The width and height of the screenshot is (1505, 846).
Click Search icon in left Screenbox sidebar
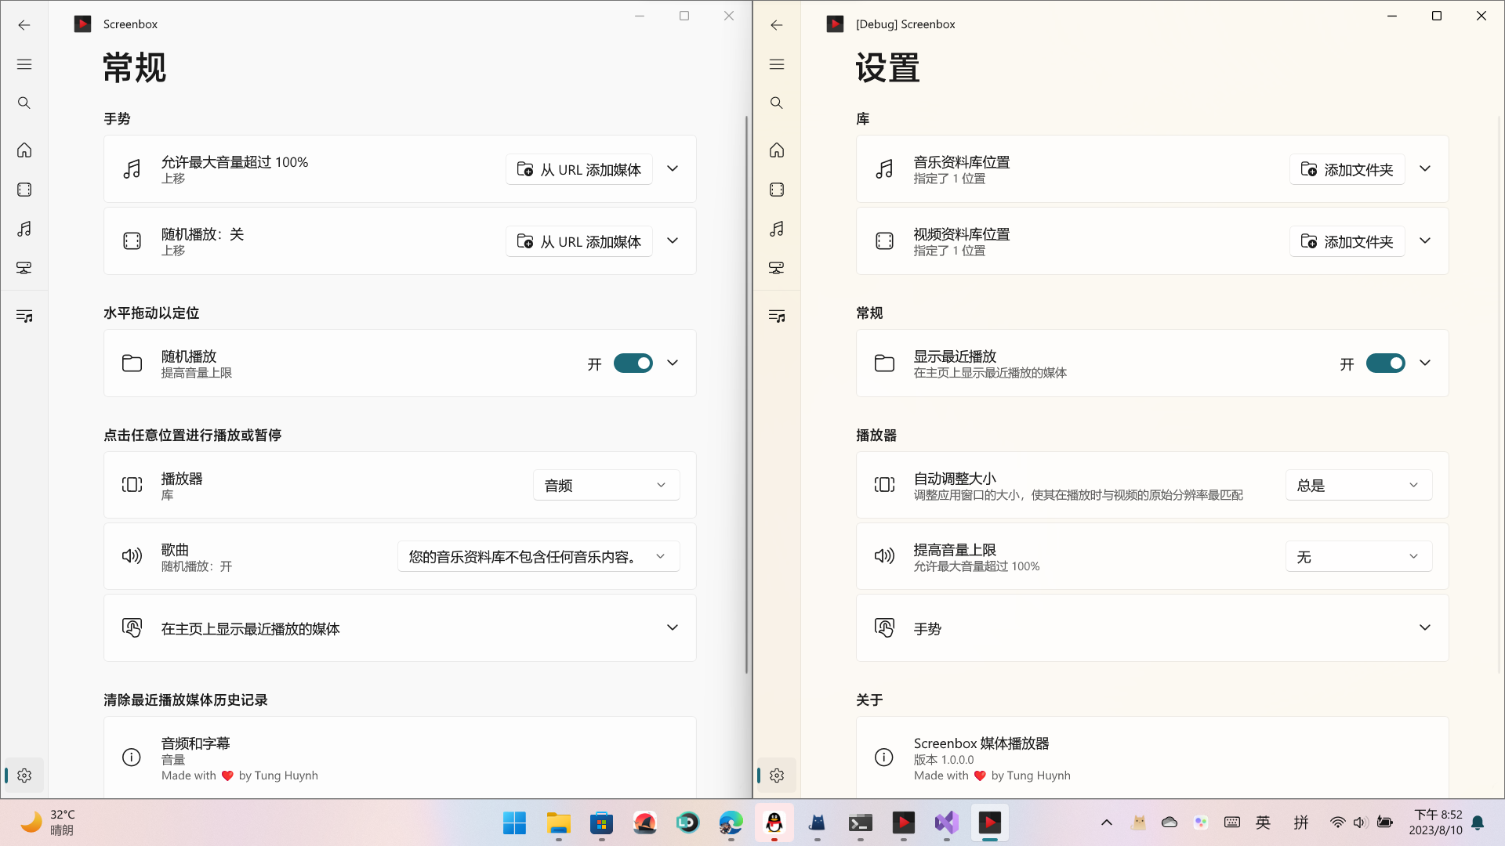click(x=24, y=103)
